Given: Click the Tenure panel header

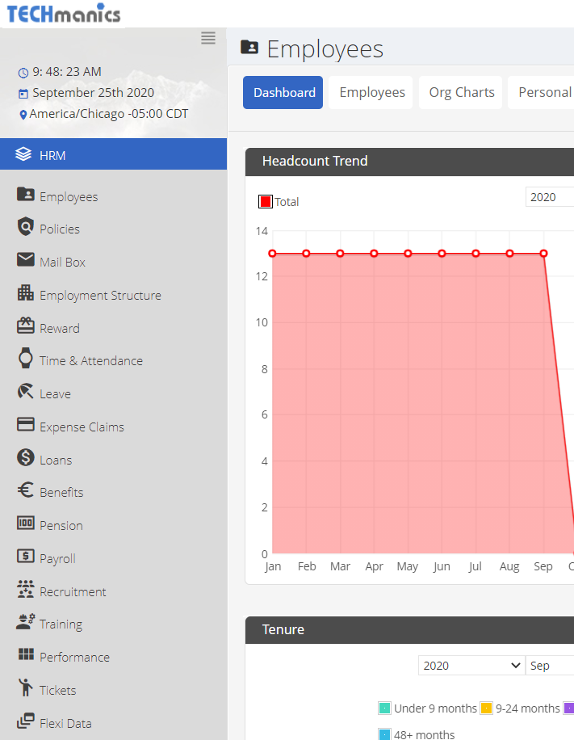Looking at the screenshot, I should click(x=409, y=629).
